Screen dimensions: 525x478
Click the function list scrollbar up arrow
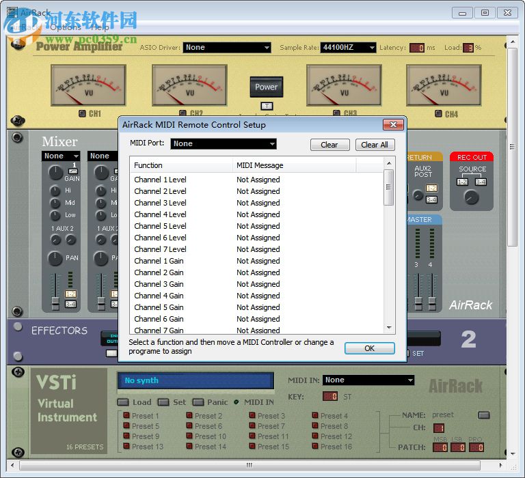(x=389, y=163)
